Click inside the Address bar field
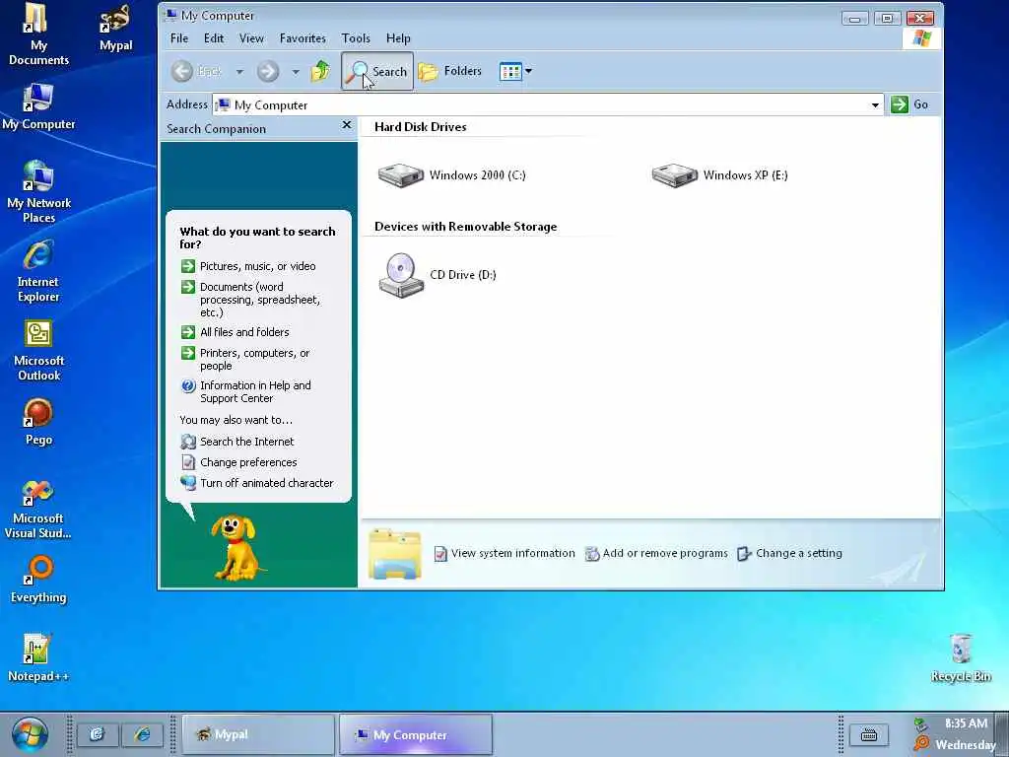Image resolution: width=1009 pixels, height=757 pixels. click(x=547, y=104)
